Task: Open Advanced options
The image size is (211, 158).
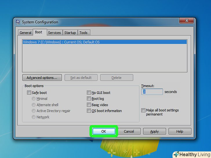Action: [x=42, y=78]
